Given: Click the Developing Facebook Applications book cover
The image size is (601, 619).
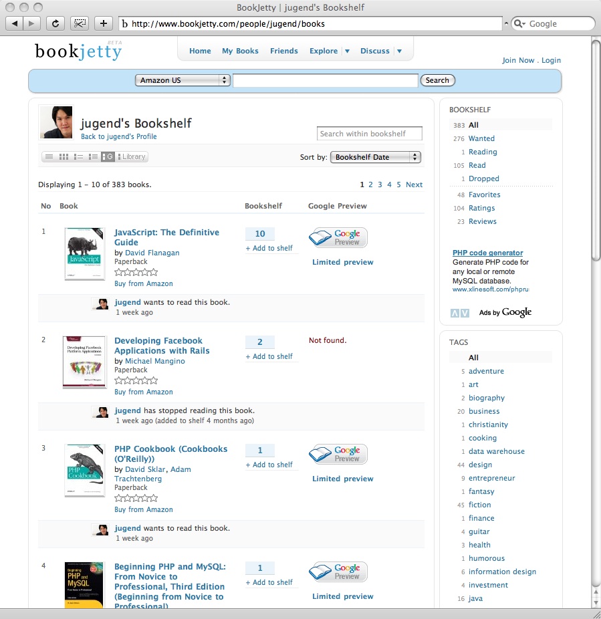Looking at the screenshot, I should [84, 362].
